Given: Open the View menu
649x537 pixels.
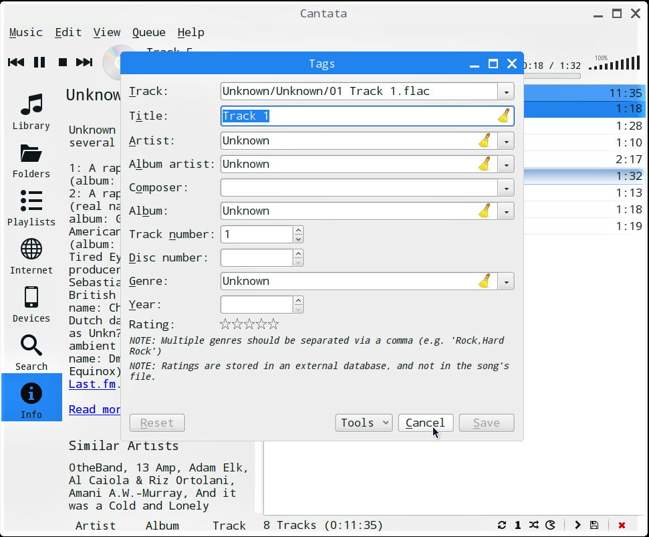Looking at the screenshot, I should [107, 32].
